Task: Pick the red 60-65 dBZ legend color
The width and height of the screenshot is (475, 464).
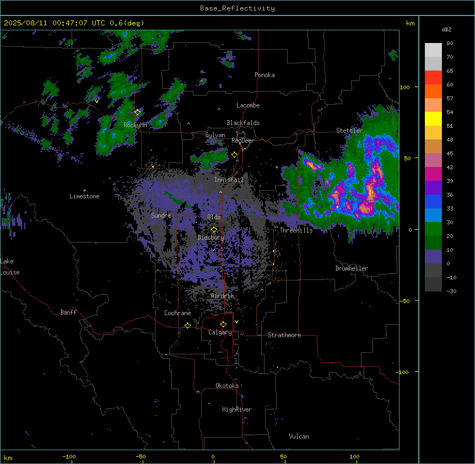Action: (x=433, y=77)
